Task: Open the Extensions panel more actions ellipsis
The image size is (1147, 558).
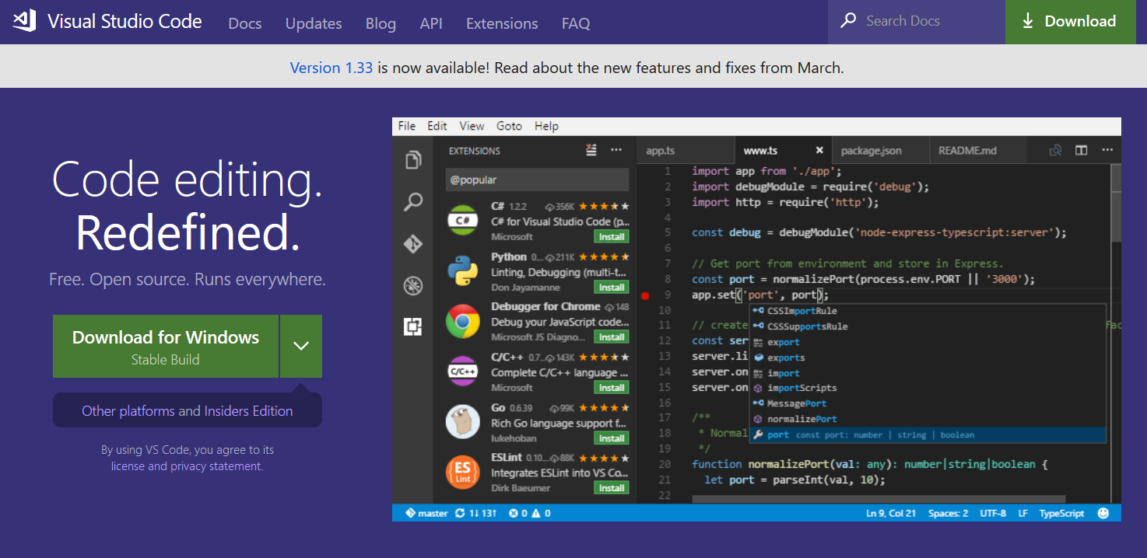Action: coord(616,150)
